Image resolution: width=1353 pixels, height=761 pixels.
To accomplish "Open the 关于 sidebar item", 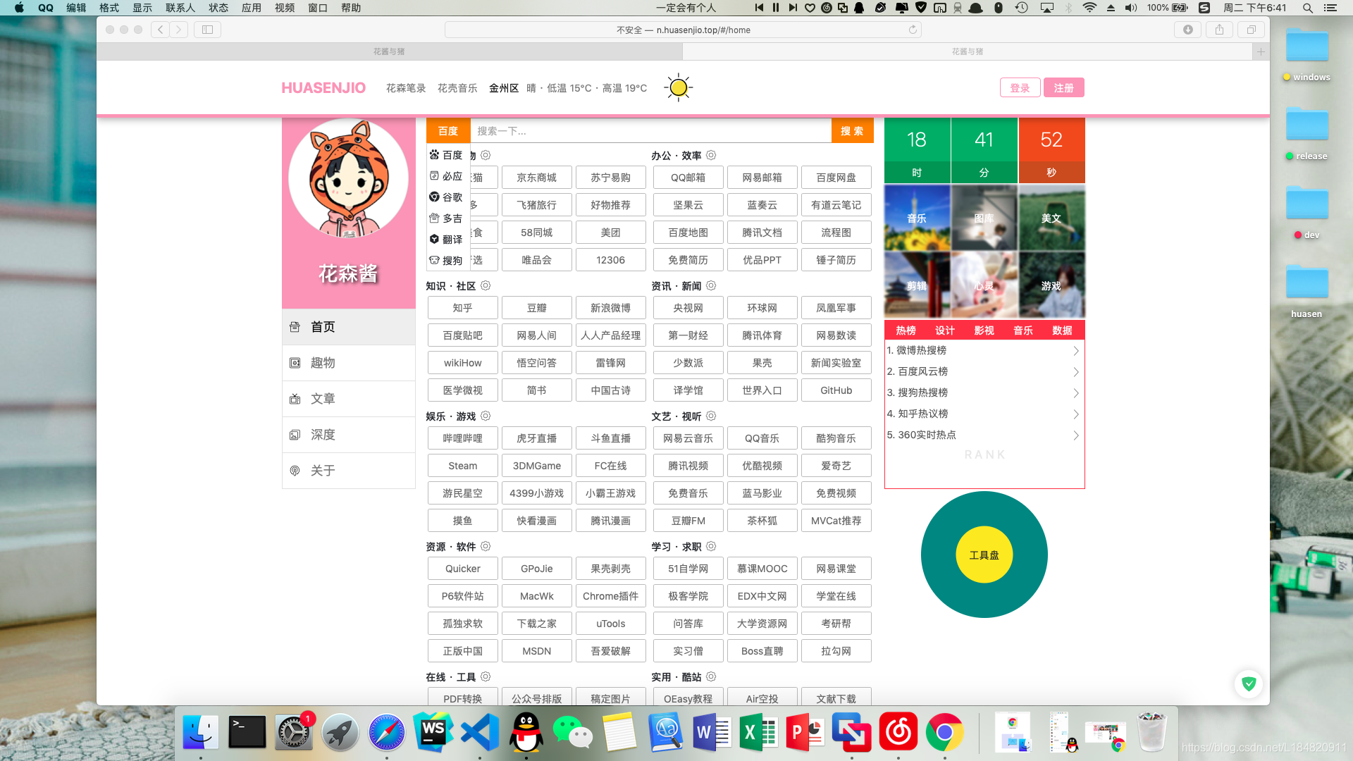I will pyautogui.click(x=349, y=471).
